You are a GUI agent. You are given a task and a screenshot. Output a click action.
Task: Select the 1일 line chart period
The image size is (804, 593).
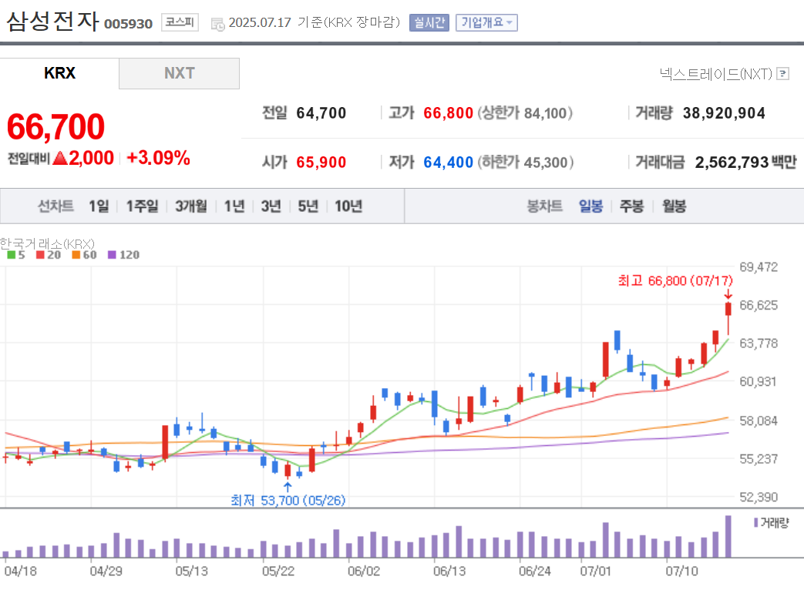click(x=99, y=206)
